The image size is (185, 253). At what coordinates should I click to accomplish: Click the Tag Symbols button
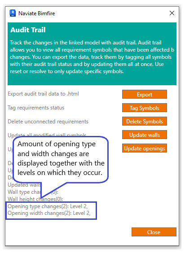click(145, 108)
